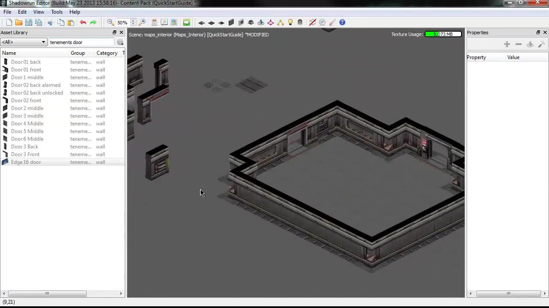This screenshot has height=308, width=549.
Task: Click the blue help question mark icon
Action: (342, 22)
